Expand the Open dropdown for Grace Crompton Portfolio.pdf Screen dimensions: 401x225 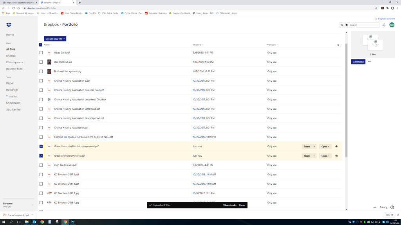pos(325,156)
